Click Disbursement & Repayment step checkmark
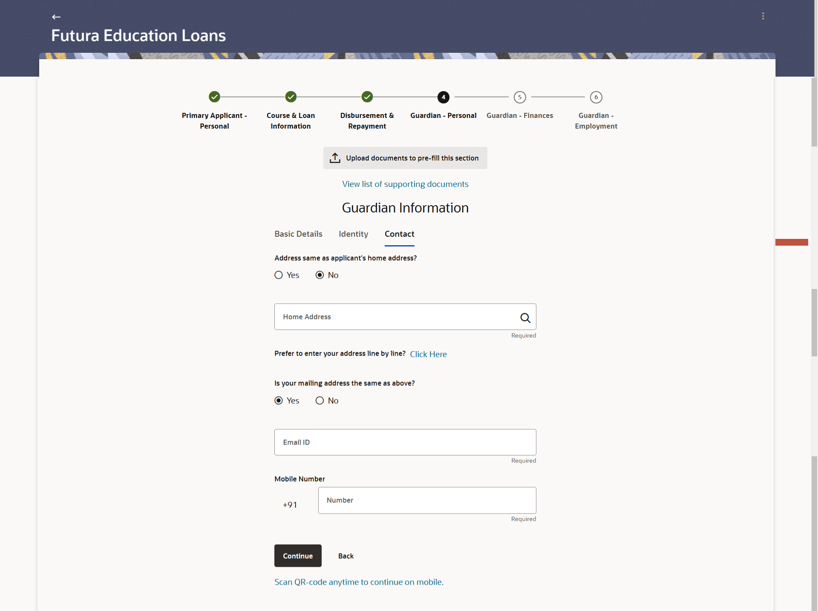 coord(367,97)
